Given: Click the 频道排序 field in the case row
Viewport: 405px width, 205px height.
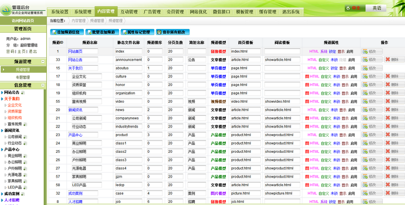Looking at the screenshot, I should point(154,193).
